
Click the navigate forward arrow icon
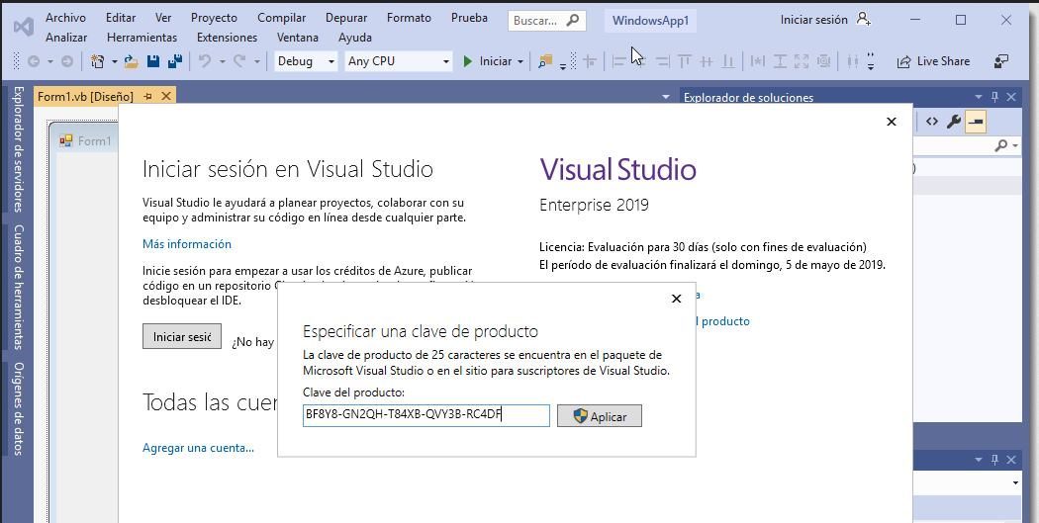click(x=67, y=61)
